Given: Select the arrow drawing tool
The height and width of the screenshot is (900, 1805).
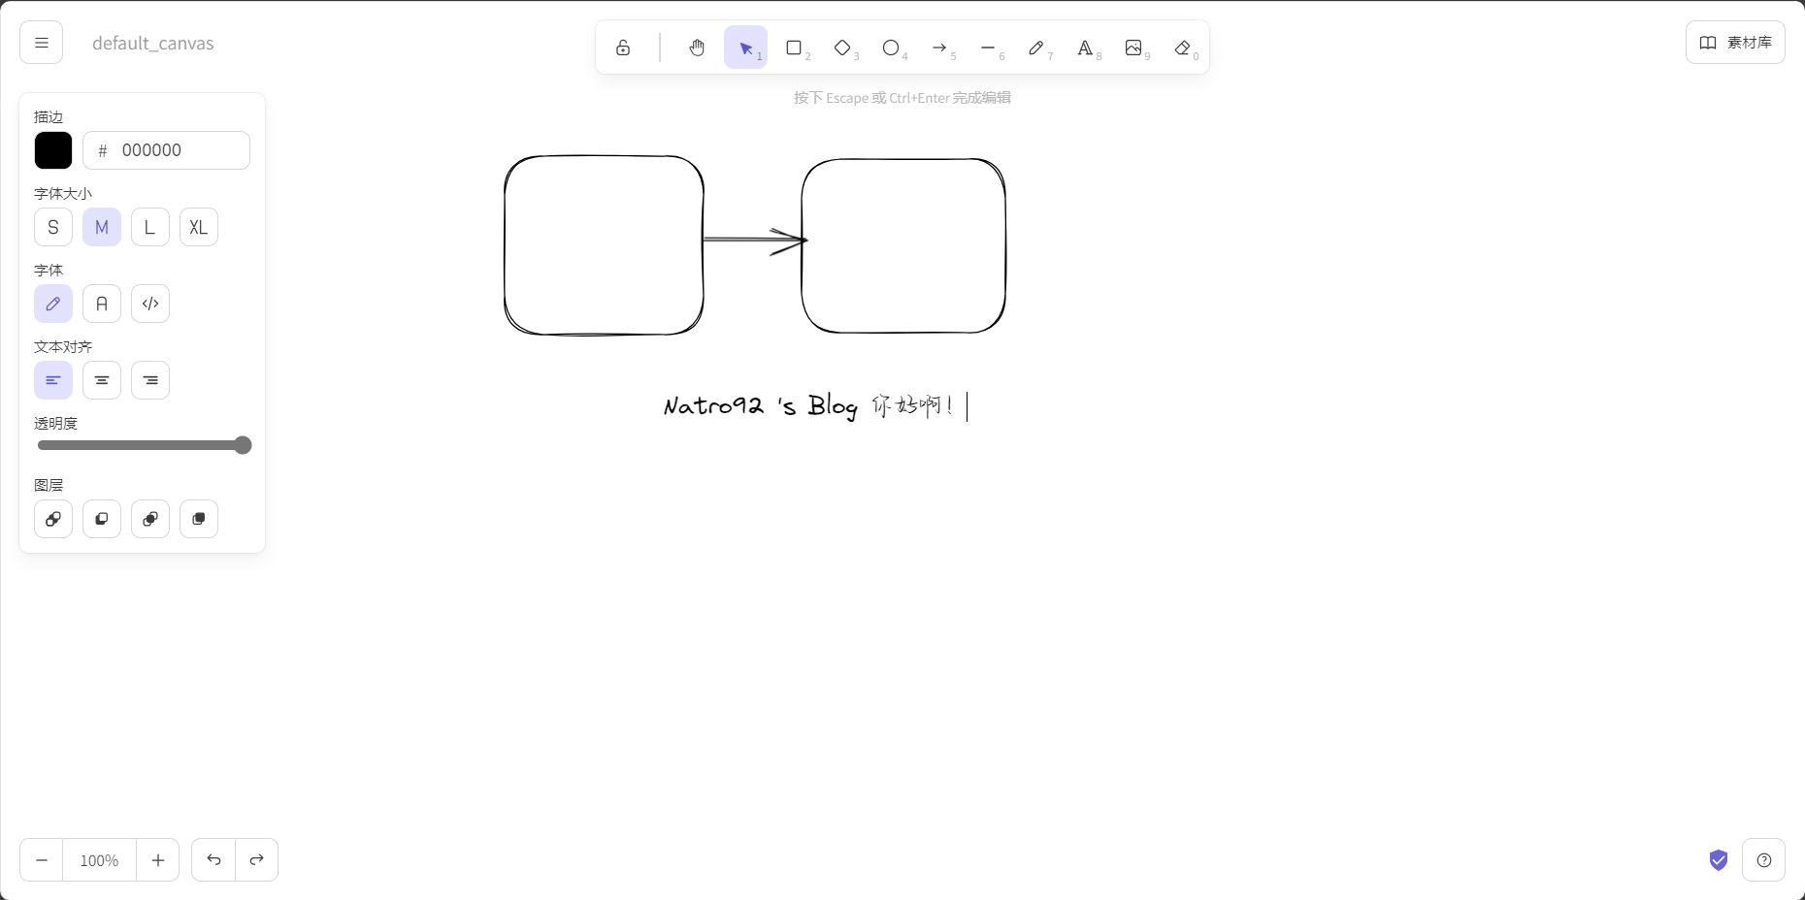Looking at the screenshot, I should click(x=939, y=48).
